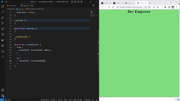
Task: Select the animation folder breadcrumb
Action: pyautogui.click(x=11, y=9)
